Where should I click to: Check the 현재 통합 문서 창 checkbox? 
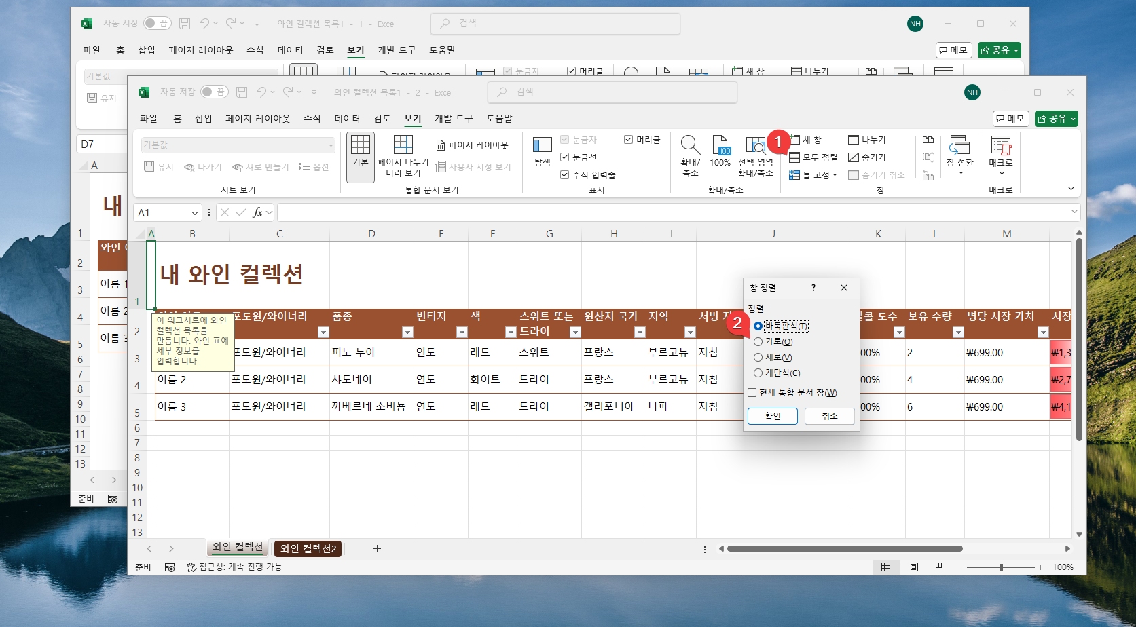pos(752,392)
